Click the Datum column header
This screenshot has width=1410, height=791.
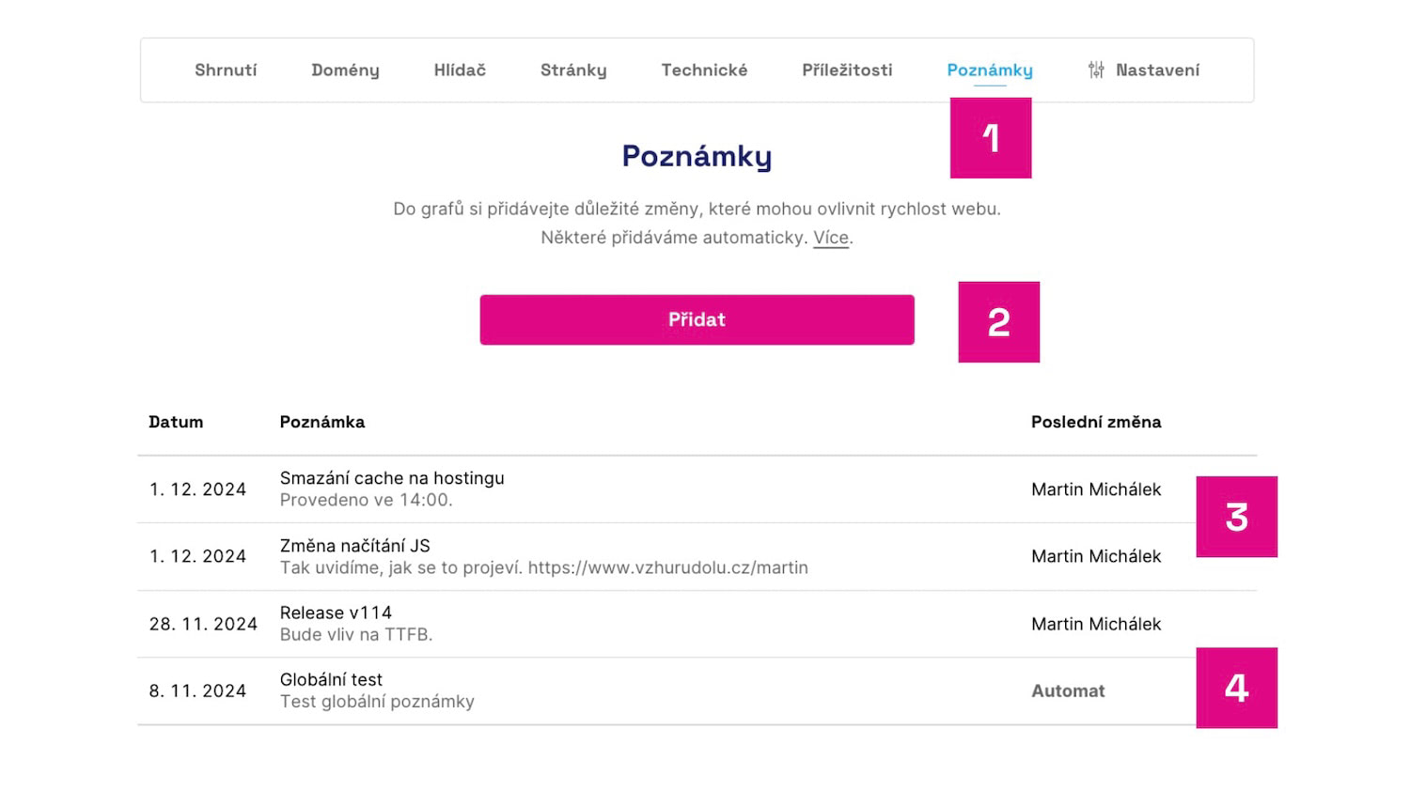point(176,422)
